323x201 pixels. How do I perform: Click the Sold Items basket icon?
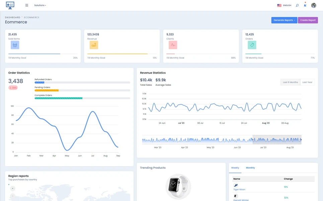15,45
